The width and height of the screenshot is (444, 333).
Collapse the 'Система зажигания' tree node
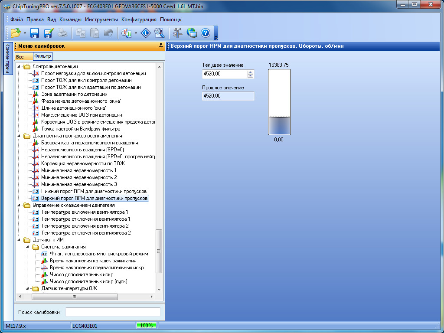(x=27, y=247)
